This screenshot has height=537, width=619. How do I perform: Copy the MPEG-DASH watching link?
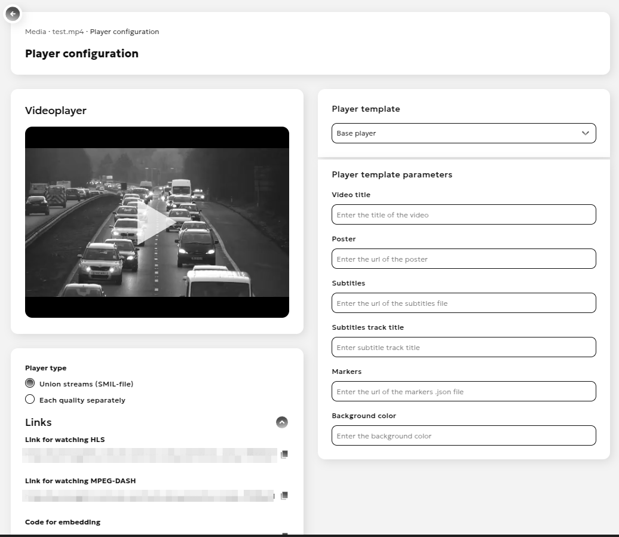[x=284, y=496]
